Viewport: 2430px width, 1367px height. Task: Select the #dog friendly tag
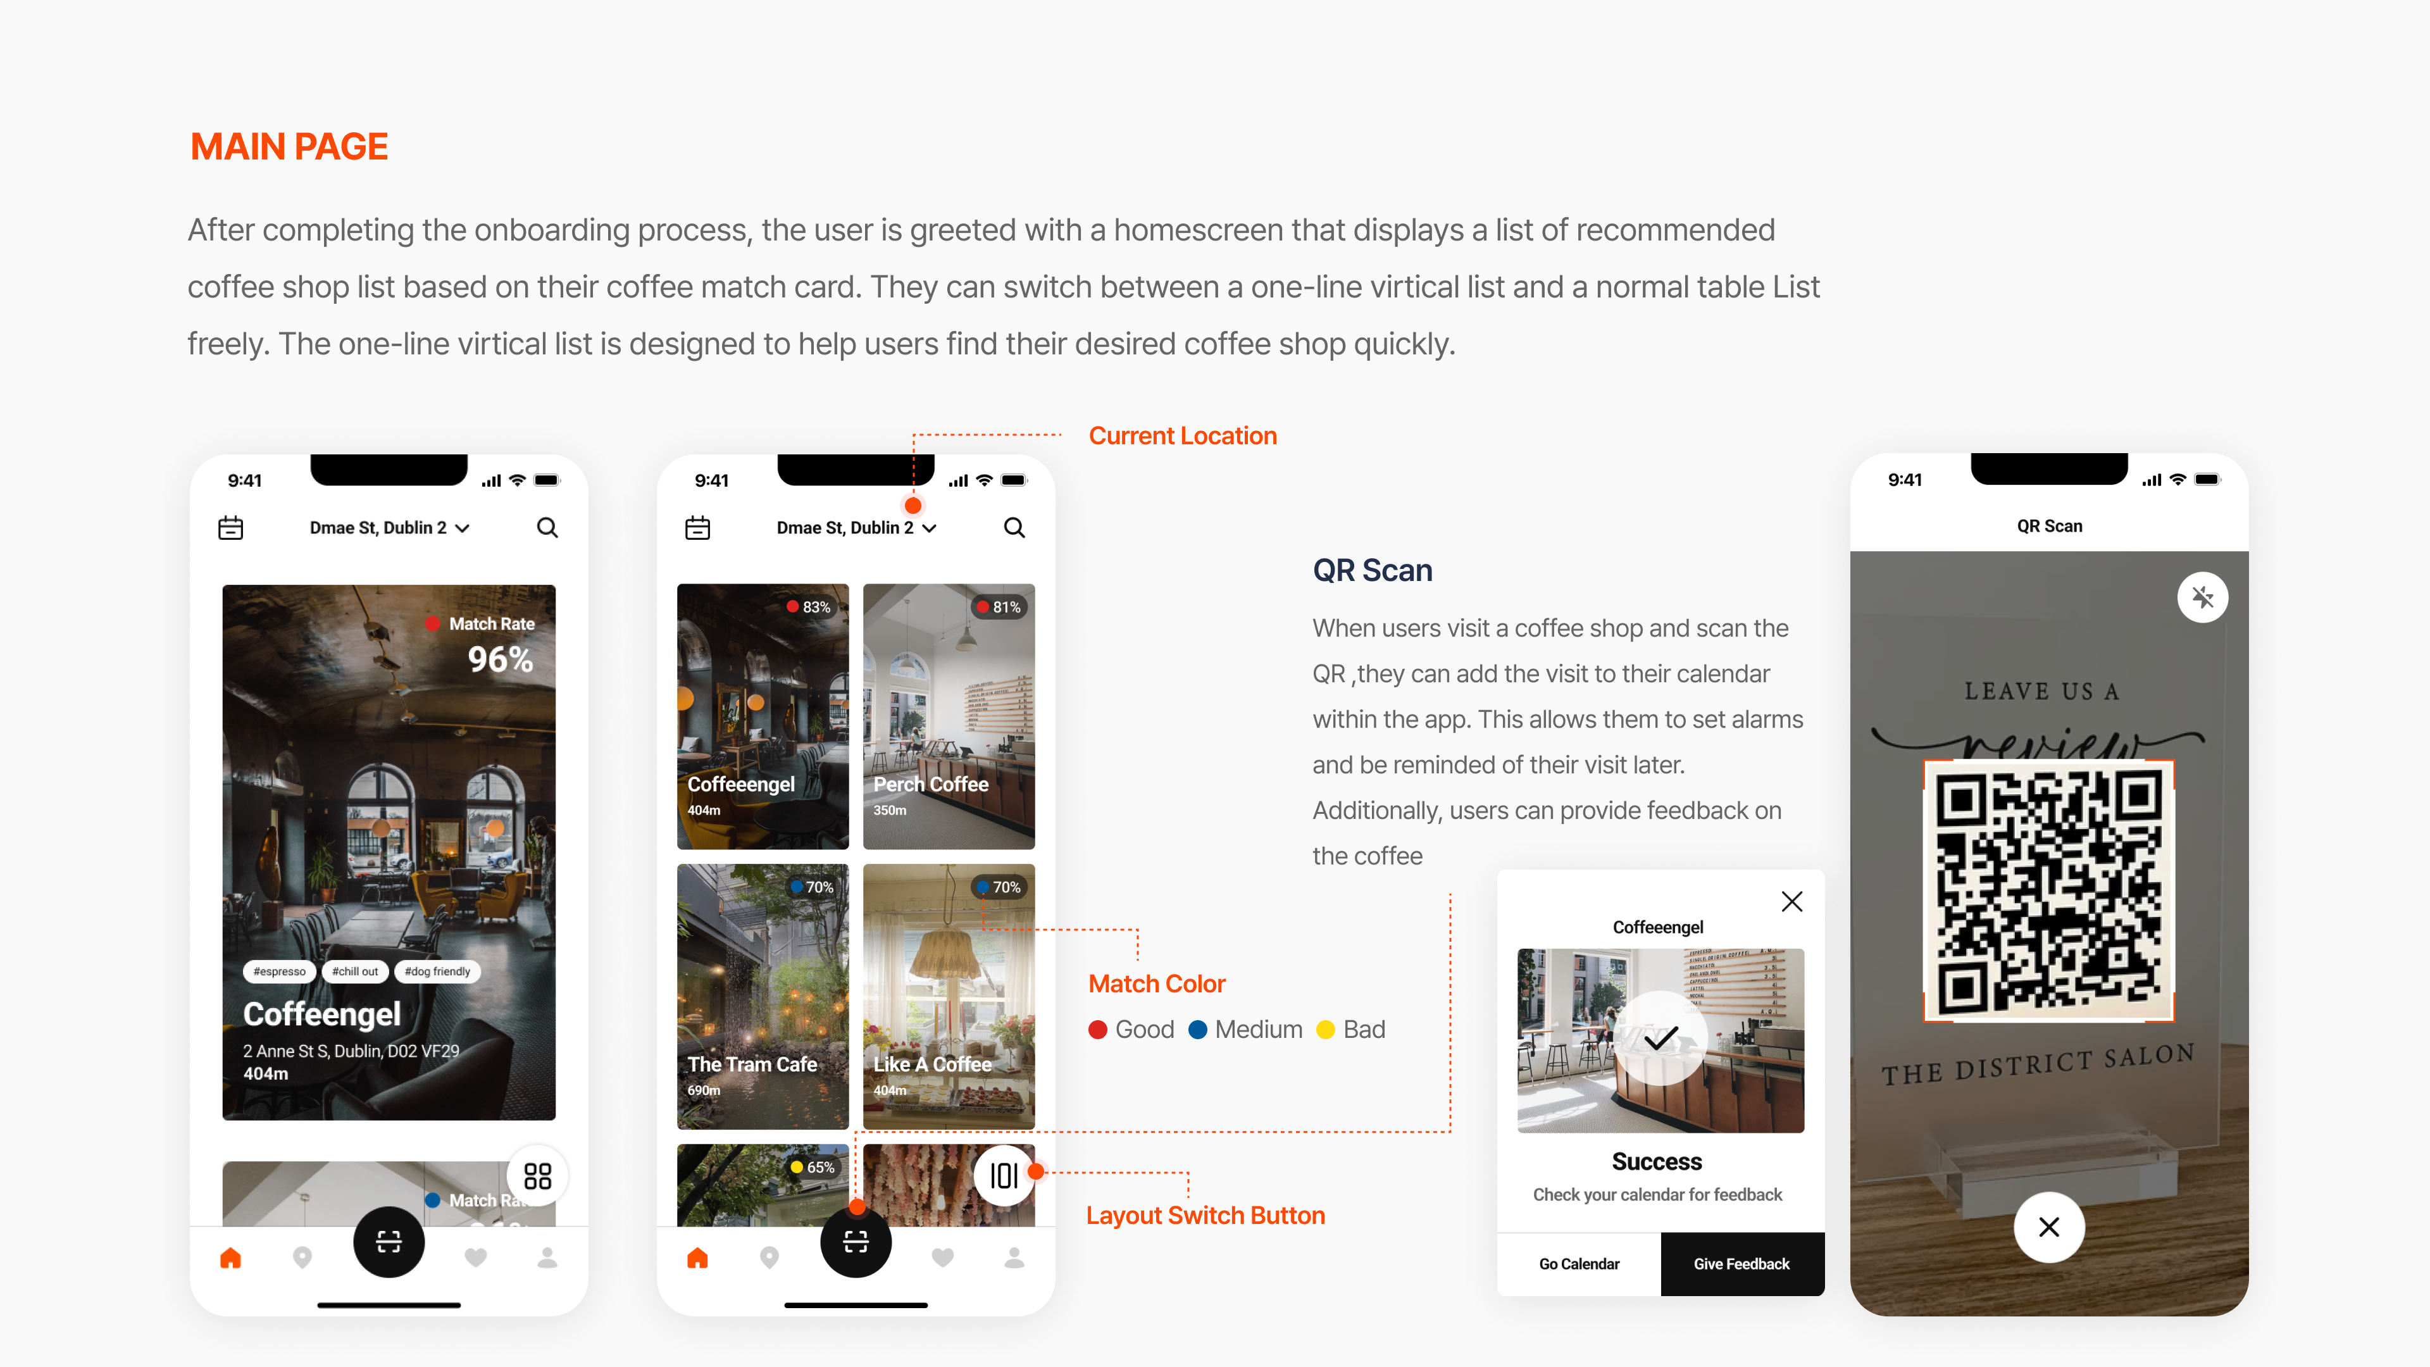[x=437, y=971]
